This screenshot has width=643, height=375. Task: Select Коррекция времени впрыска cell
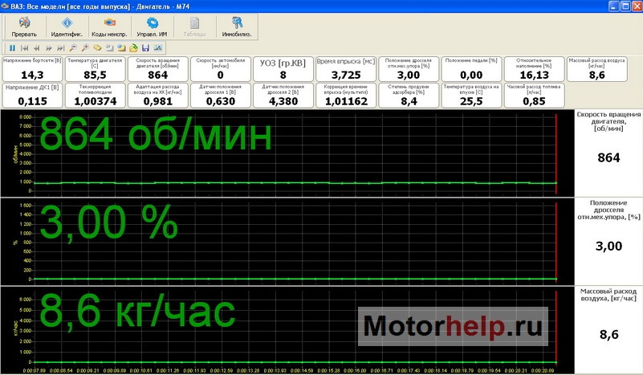point(346,96)
